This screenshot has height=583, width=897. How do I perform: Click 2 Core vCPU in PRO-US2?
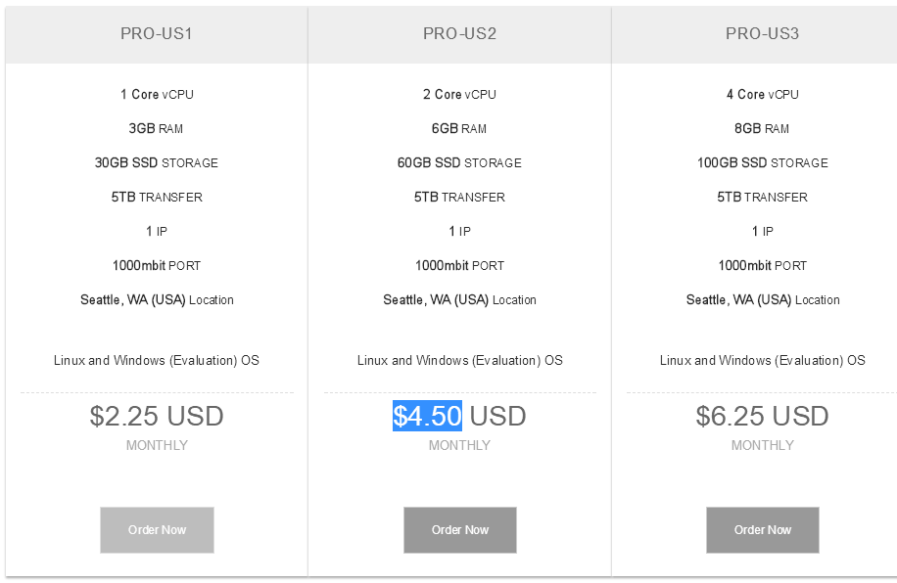coord(459,94)
